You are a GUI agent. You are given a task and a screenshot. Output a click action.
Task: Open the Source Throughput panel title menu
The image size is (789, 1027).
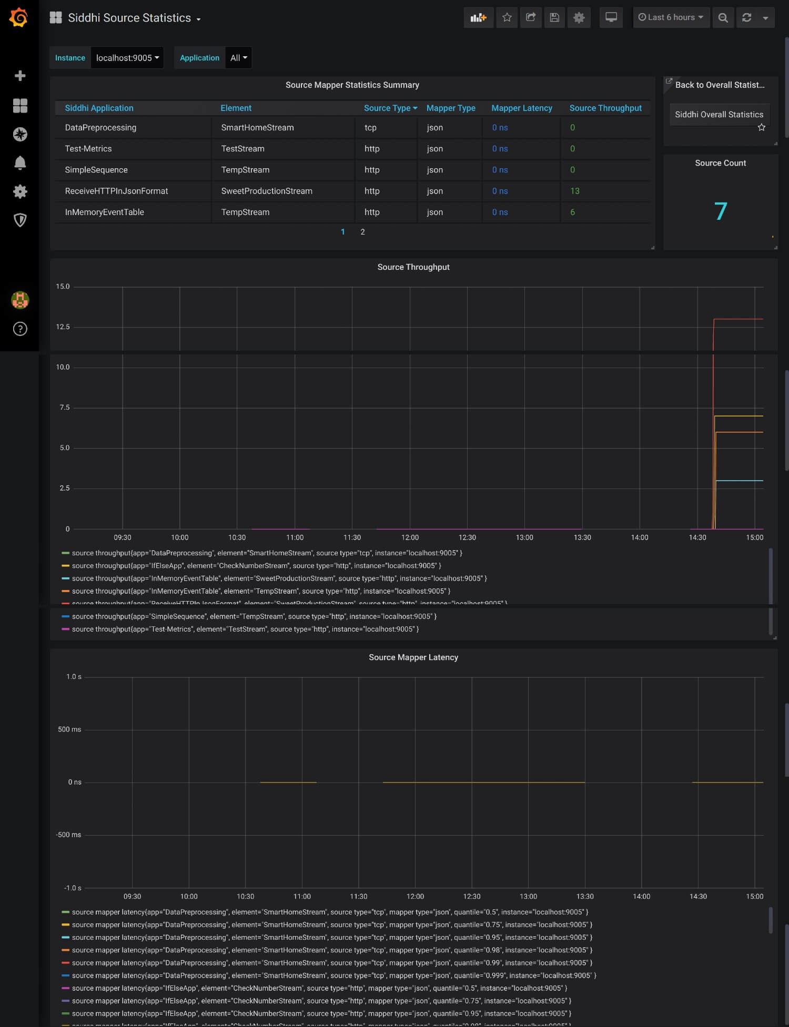(x=413, y=267)
